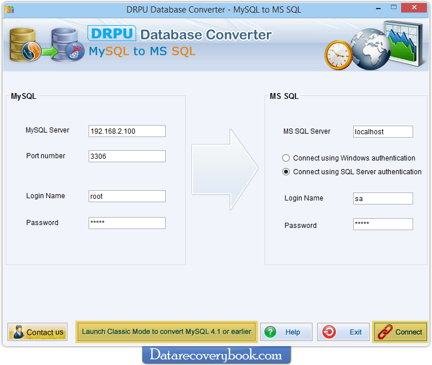Click the clock icon in banner

(x=339, y=55)
